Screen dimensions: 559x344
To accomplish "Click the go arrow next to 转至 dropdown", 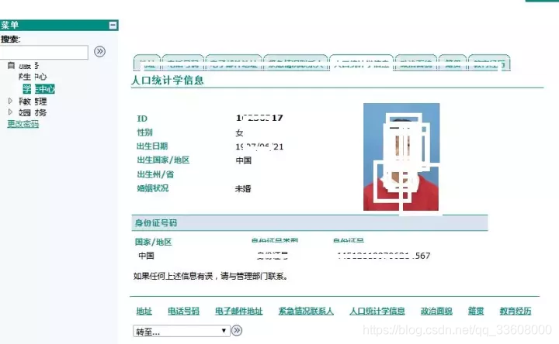I will (237, 331).
